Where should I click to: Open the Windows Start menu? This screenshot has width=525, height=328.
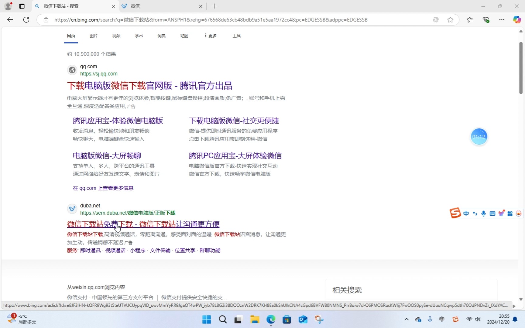tap(207, 319)
